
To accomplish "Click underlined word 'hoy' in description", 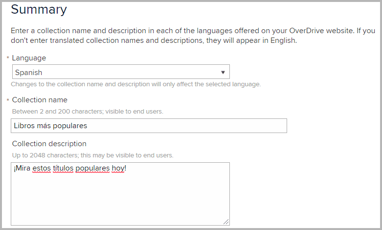I will point(118,169).
